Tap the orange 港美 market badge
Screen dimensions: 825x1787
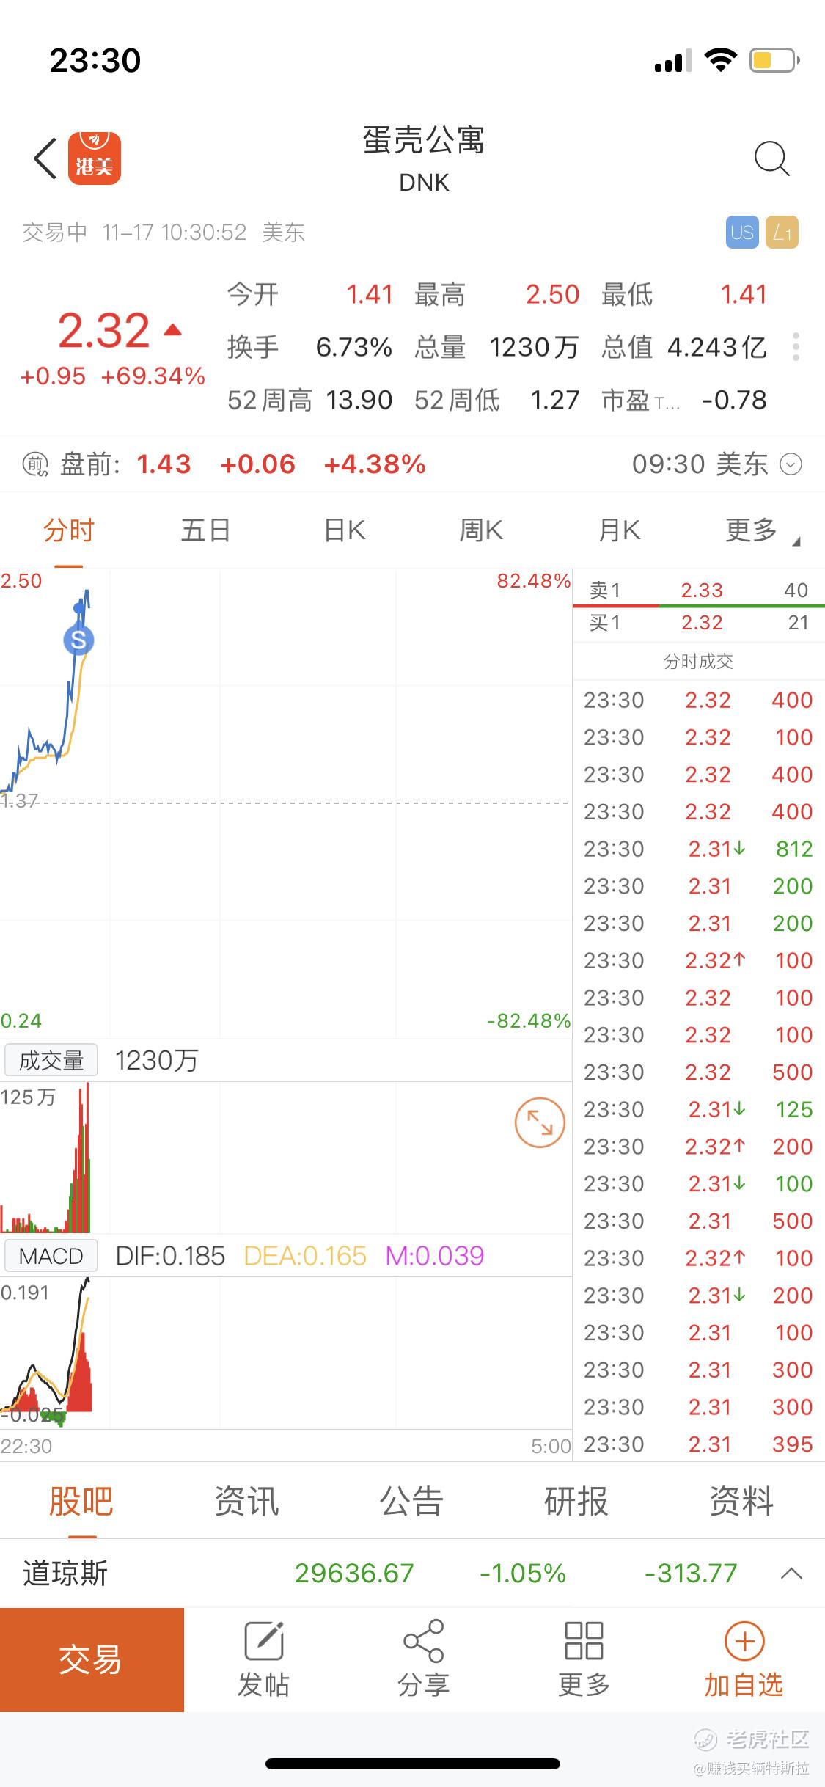pyautogui.click(x=95, y=158)
